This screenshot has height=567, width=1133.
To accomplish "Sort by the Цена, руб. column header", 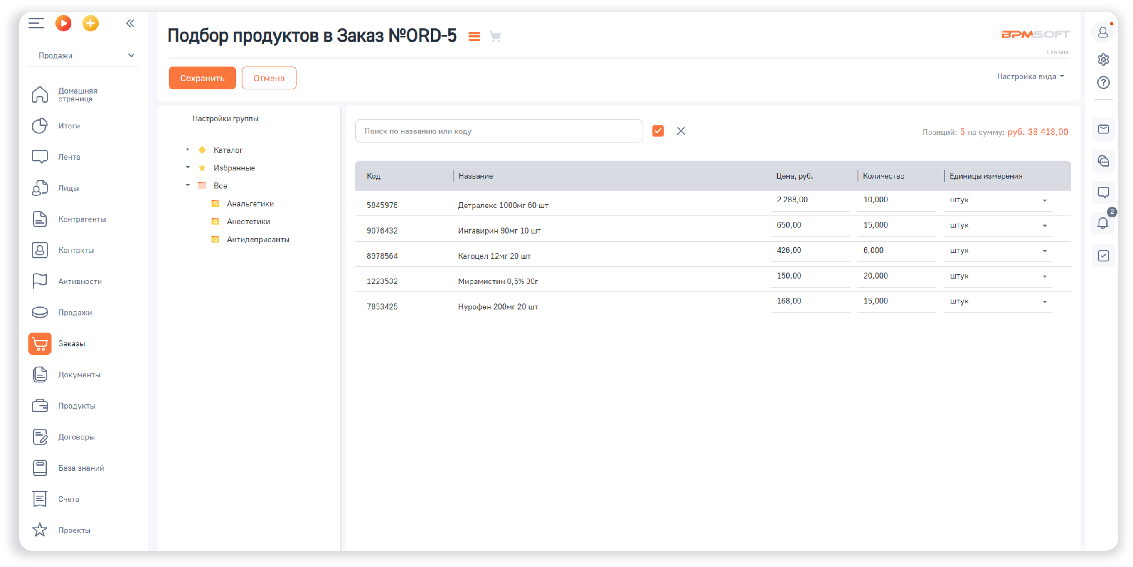I will (794, 176).
